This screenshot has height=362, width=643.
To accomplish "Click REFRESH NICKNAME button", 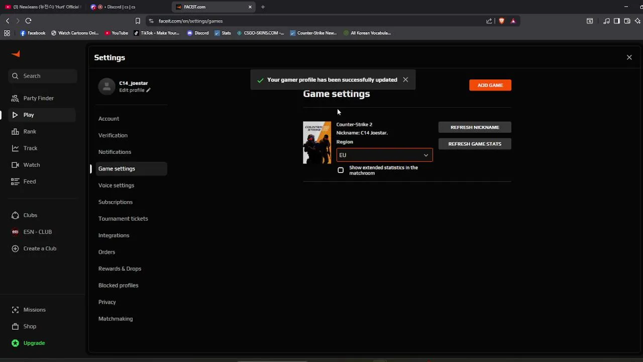I will point(475,127).
